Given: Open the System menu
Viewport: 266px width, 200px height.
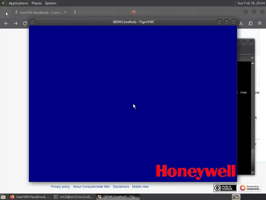Looking at the screenshot, I should click(x=51, y=3).
